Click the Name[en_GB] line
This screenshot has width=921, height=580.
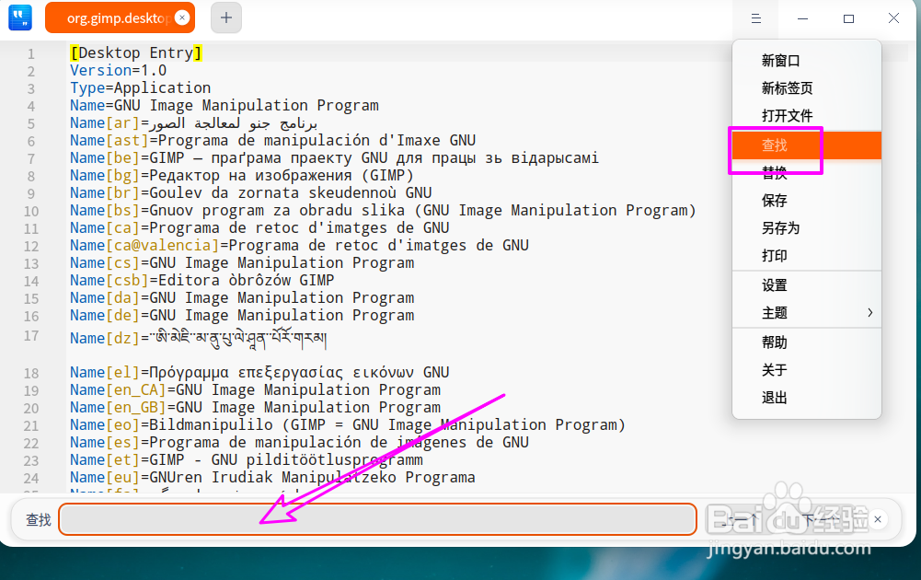(x=256, y=408)
